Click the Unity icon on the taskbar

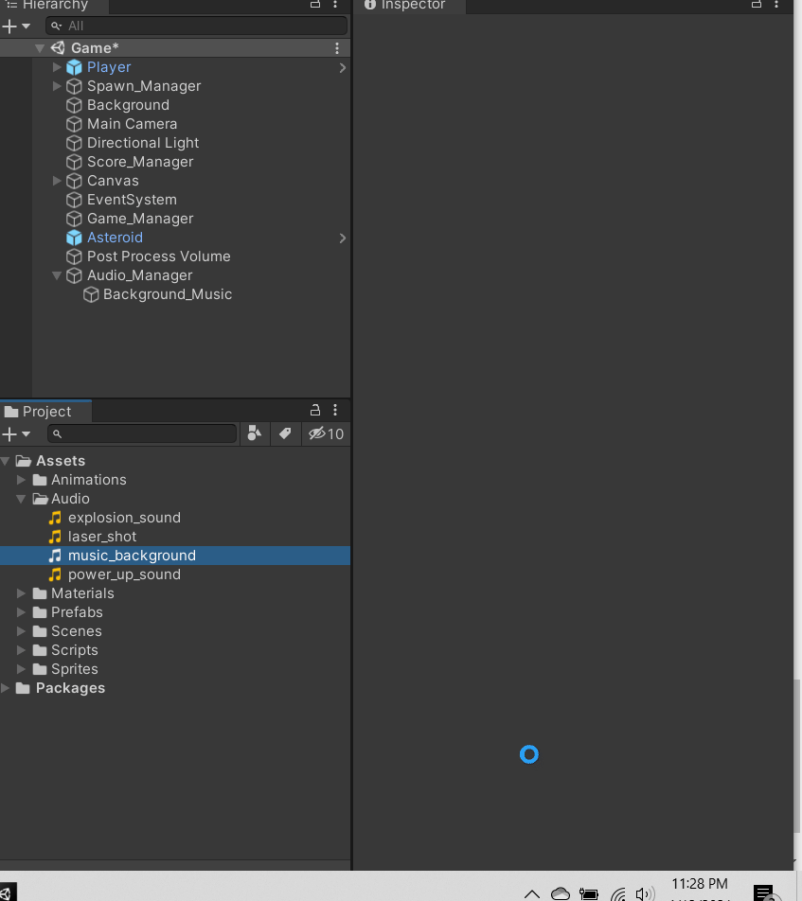point(9,892)
